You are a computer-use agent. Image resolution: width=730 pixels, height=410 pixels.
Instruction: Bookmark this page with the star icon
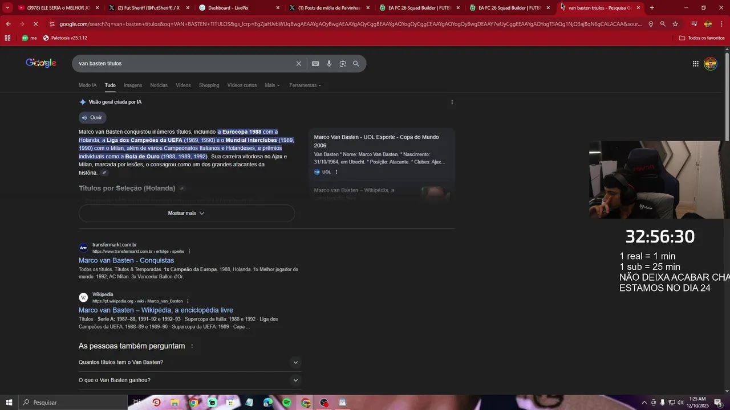point(675,24)
